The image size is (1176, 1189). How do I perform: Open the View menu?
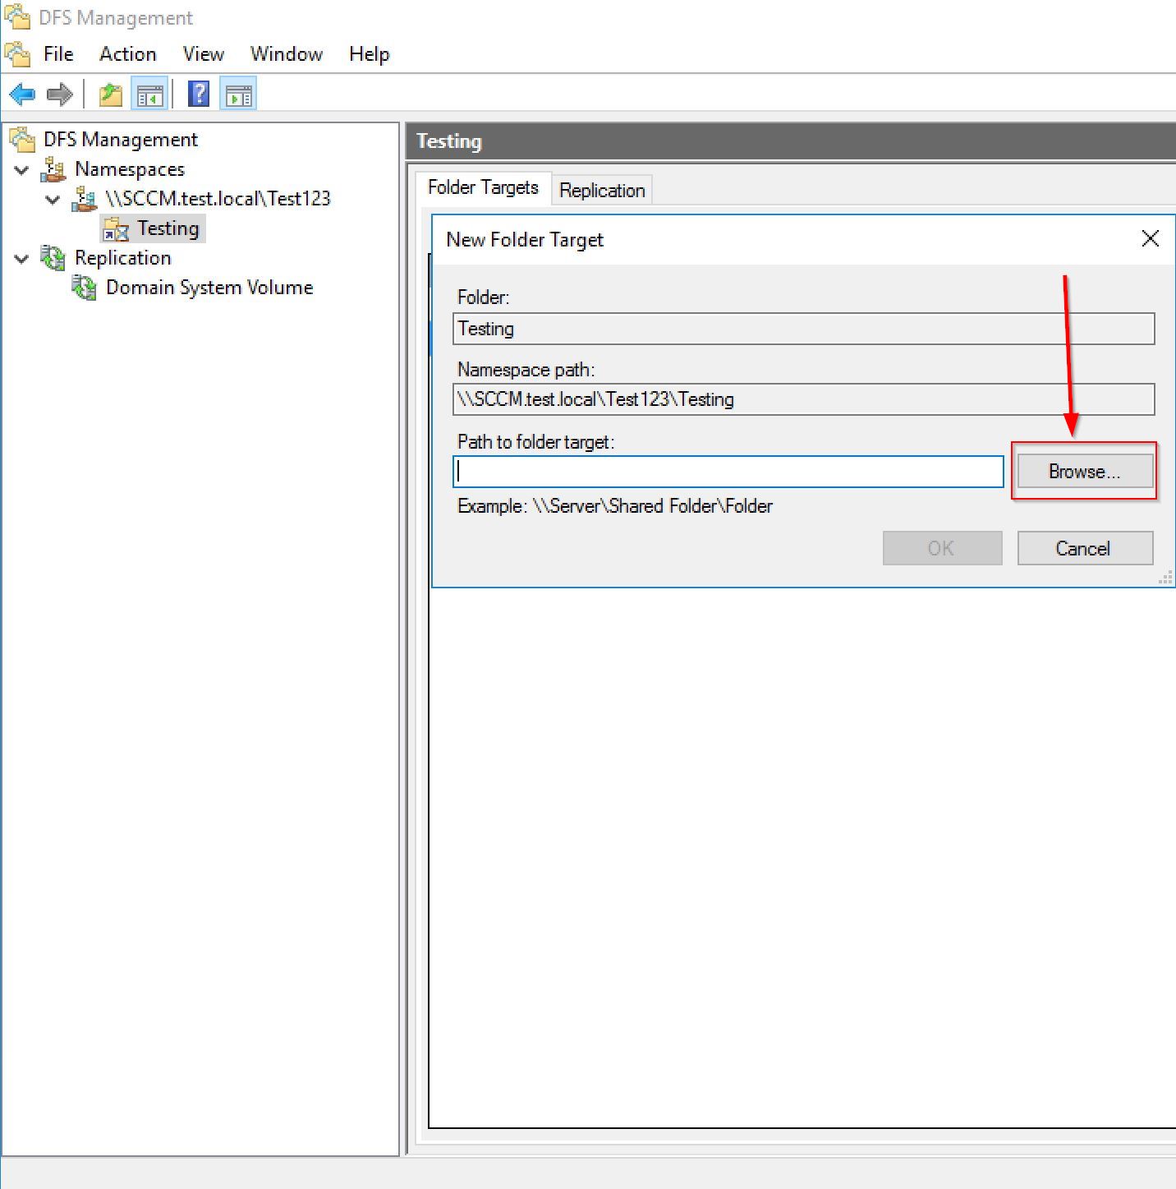(203, 54)
